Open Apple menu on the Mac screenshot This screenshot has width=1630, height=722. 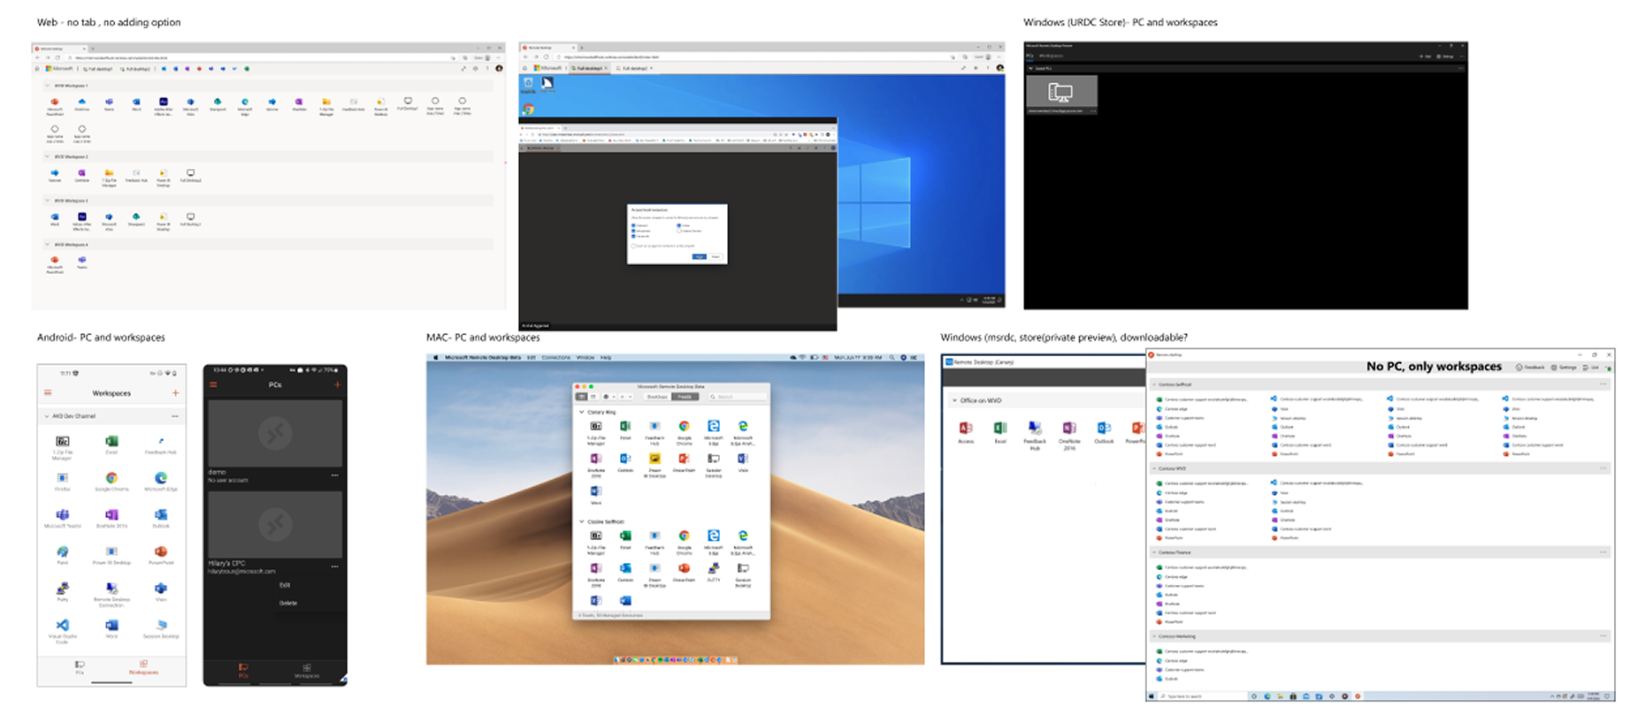pos(435,358)
